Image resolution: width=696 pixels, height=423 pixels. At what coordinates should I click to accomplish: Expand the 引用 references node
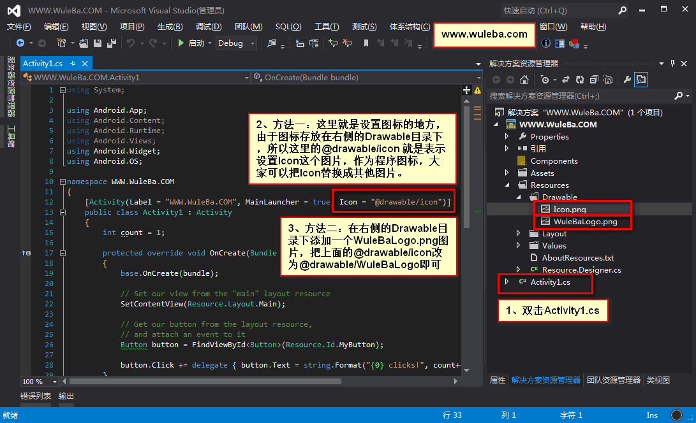point(507,148)
